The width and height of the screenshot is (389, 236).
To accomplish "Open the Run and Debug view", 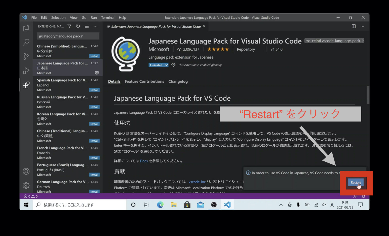I will click(x=26, y=70).
